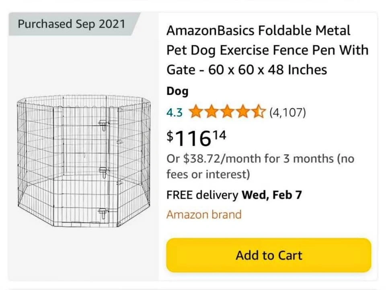Screen dimensions: 386x290
Task: Click the bold Dog category label
Action: click(177, 92)
